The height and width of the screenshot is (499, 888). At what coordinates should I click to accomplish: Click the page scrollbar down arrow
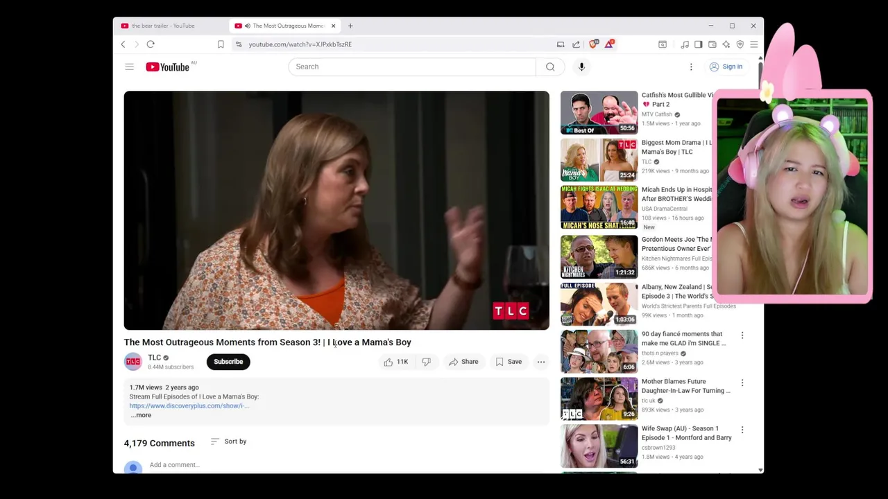tap(760, 470)
